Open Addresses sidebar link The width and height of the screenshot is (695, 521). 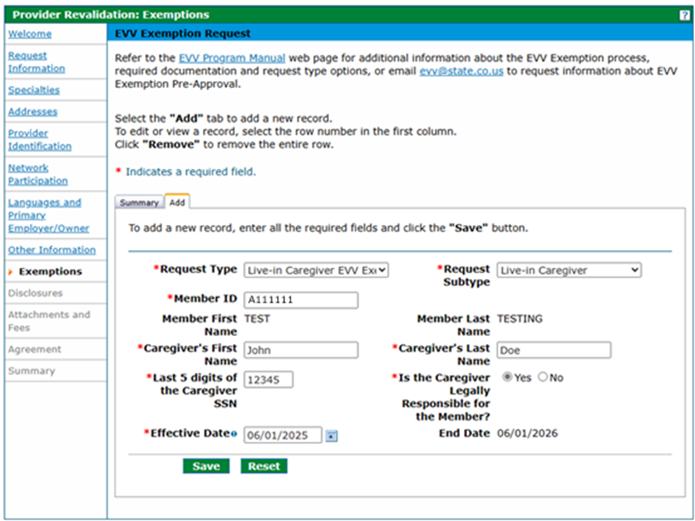pyautogui.click(x=32, y=111)
